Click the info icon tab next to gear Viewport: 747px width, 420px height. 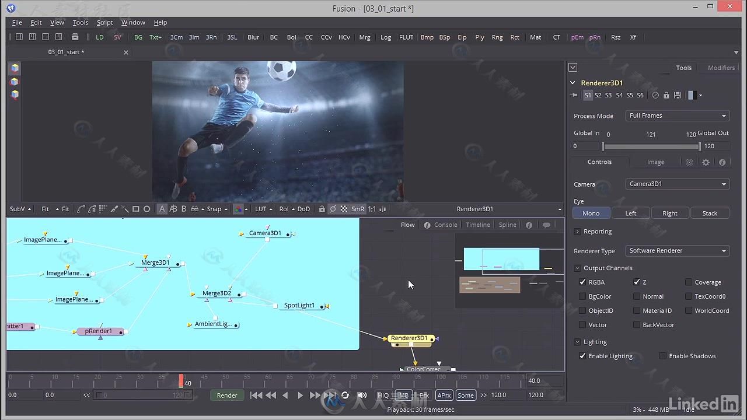click(x=722, y=162)
